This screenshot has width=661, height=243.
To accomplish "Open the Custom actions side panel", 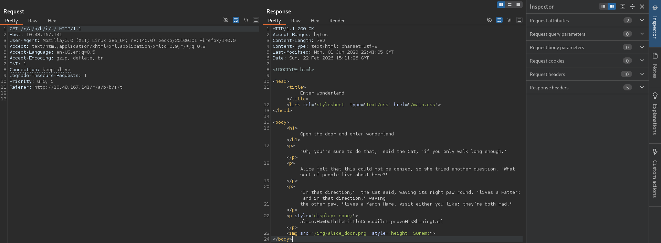I will (655, 174).
